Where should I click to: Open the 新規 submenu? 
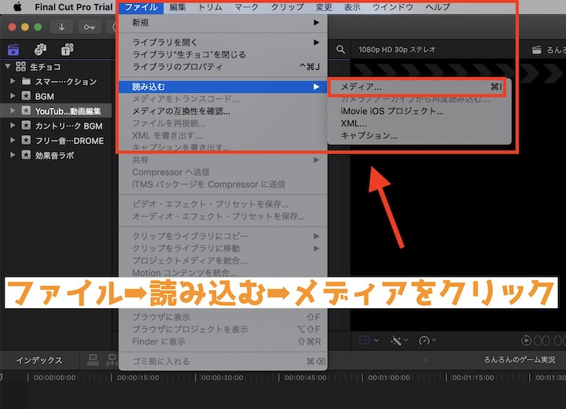pos(223,23)
